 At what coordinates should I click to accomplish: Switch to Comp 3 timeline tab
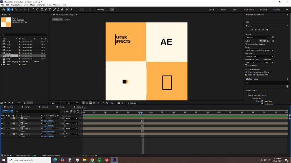click(x=45, y=107)
